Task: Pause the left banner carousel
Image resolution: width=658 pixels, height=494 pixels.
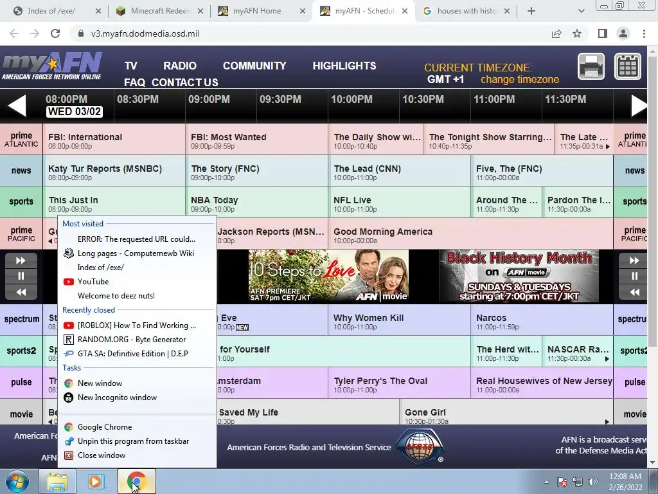Action: (21, 276)
